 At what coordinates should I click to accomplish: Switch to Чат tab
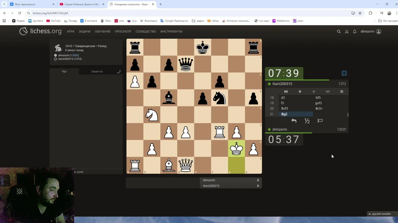64,71
